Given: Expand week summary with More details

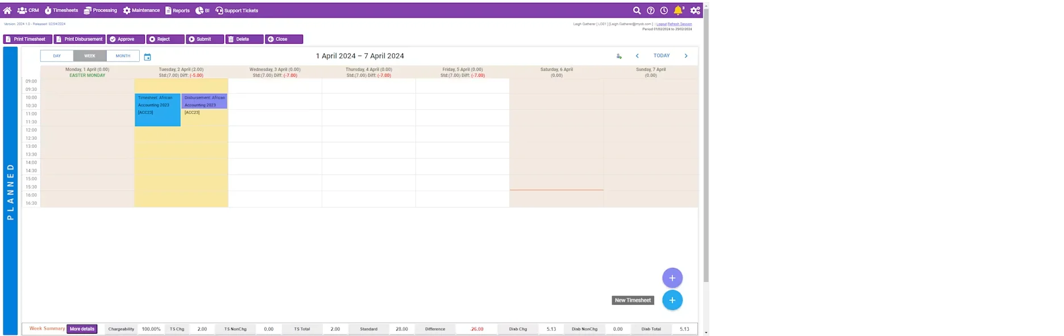Looking at the screenshot, I should click(x=82, y=329).
